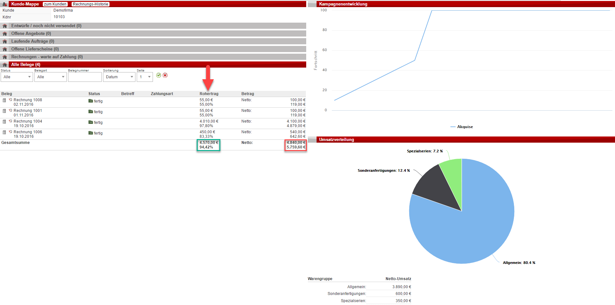Reset filter with red X icon
This screenshot has height=305, width=615.
click(x=165, y=75)
